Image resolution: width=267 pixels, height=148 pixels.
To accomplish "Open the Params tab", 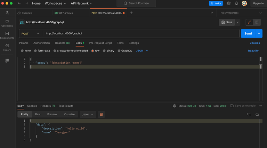I will (24, 43).
